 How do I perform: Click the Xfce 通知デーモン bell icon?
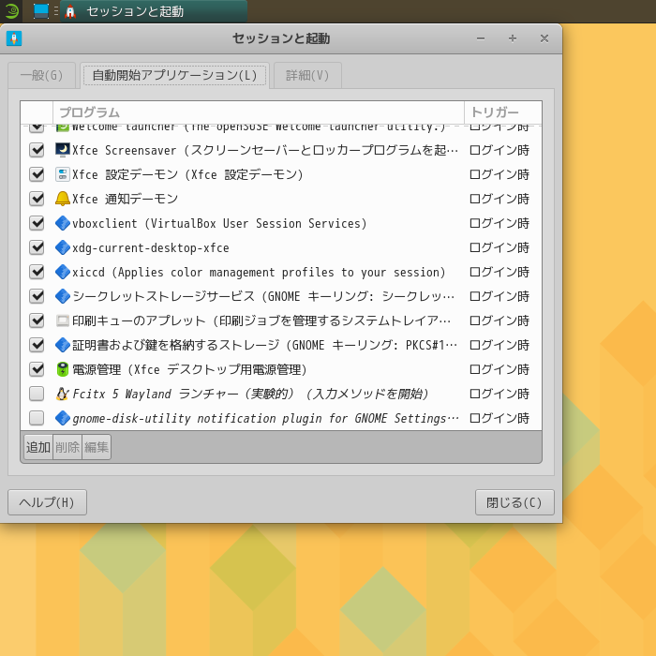pyautogui.click(x=63, y=199)
